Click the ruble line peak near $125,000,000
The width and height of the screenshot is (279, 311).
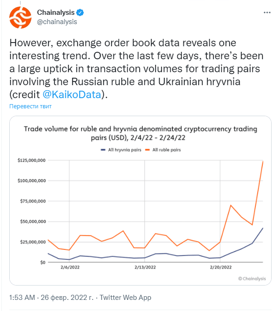coord(263,162)
